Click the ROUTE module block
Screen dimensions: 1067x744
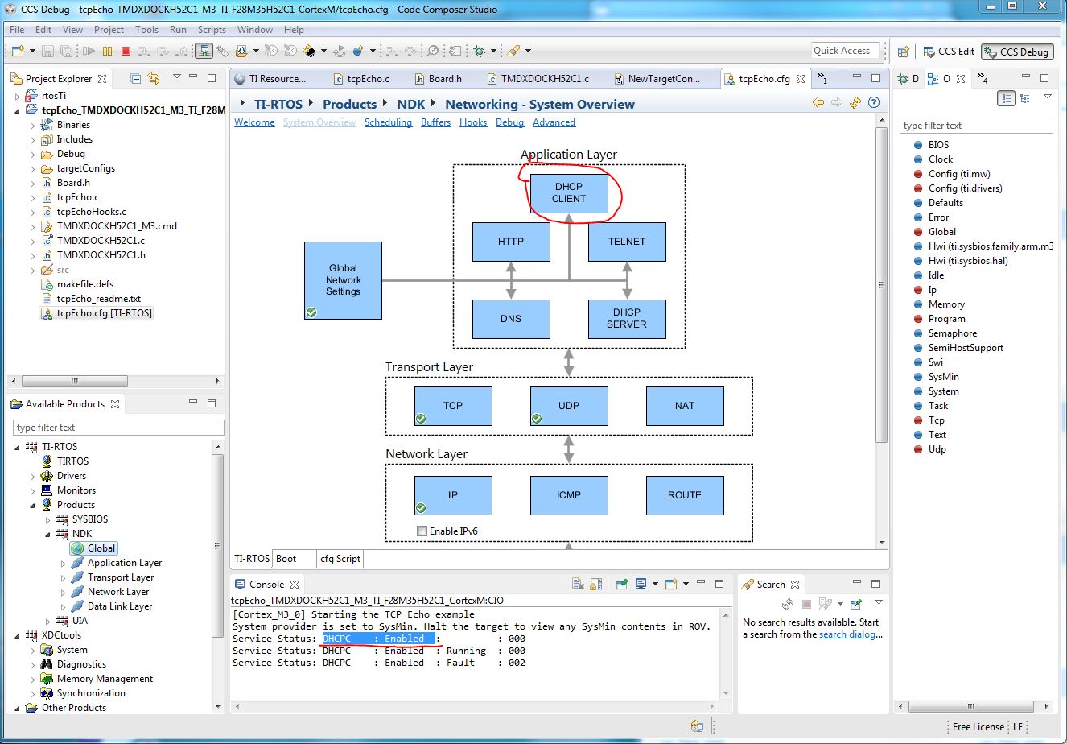point(685,495)
